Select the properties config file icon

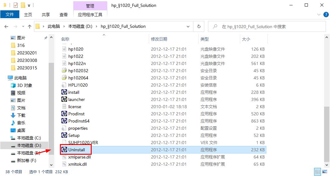tap(64, 128)
